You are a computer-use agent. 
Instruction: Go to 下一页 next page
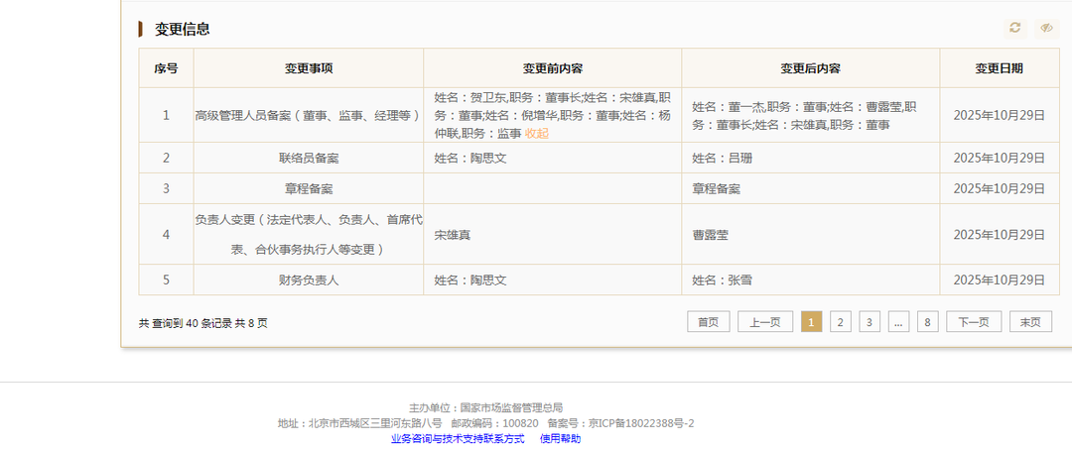tap(974, 321)
